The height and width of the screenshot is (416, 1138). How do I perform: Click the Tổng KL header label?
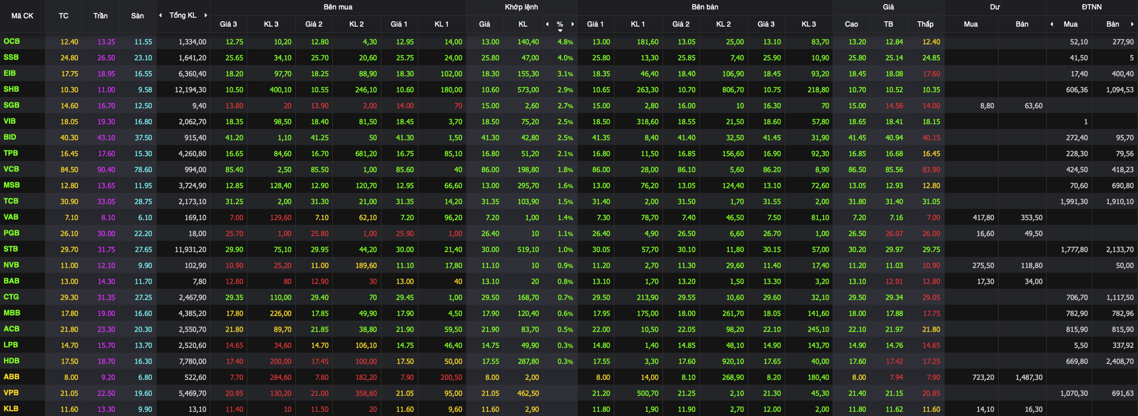[x=183, y=15]
